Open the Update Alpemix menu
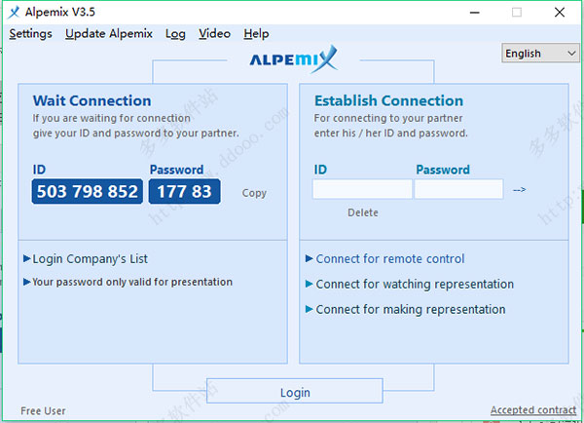 click(x=109, y=34)
